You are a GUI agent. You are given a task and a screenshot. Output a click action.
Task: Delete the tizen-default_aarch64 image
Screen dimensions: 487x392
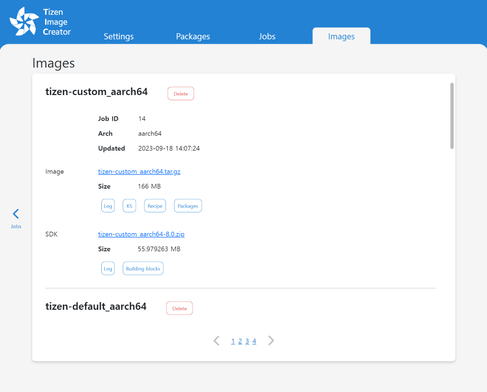point(179,308)
